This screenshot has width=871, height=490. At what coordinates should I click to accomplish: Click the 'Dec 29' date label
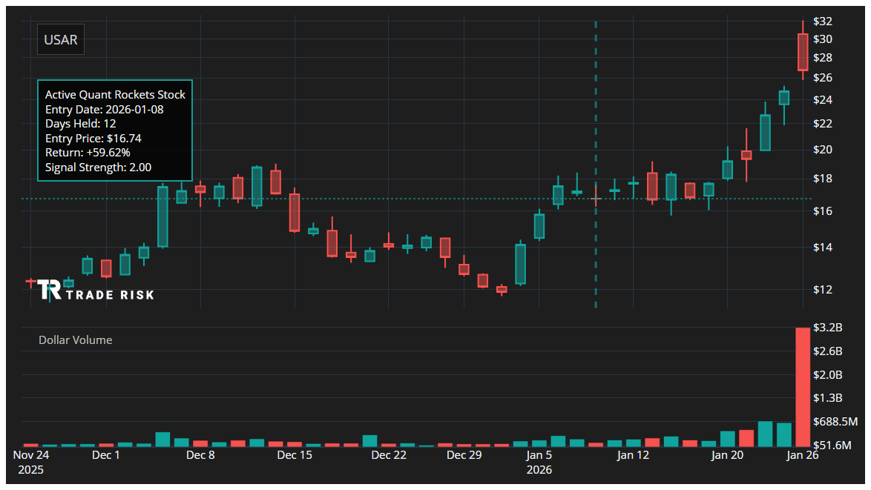464,455
